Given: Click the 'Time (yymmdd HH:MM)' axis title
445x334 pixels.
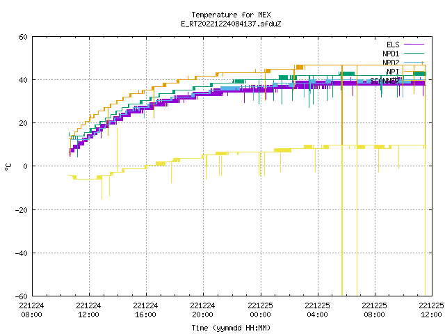Looking at the screenshot, I should tap(231, 328).
